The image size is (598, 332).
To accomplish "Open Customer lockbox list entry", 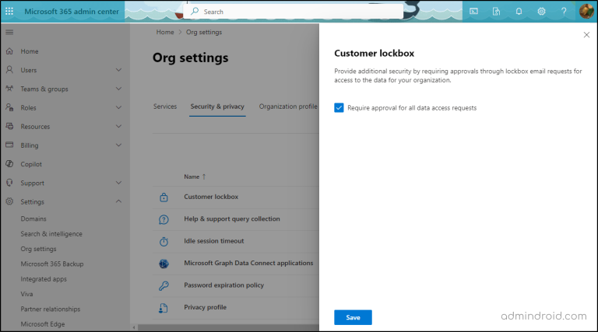I will pyautogui.click(x=211, y=197).
